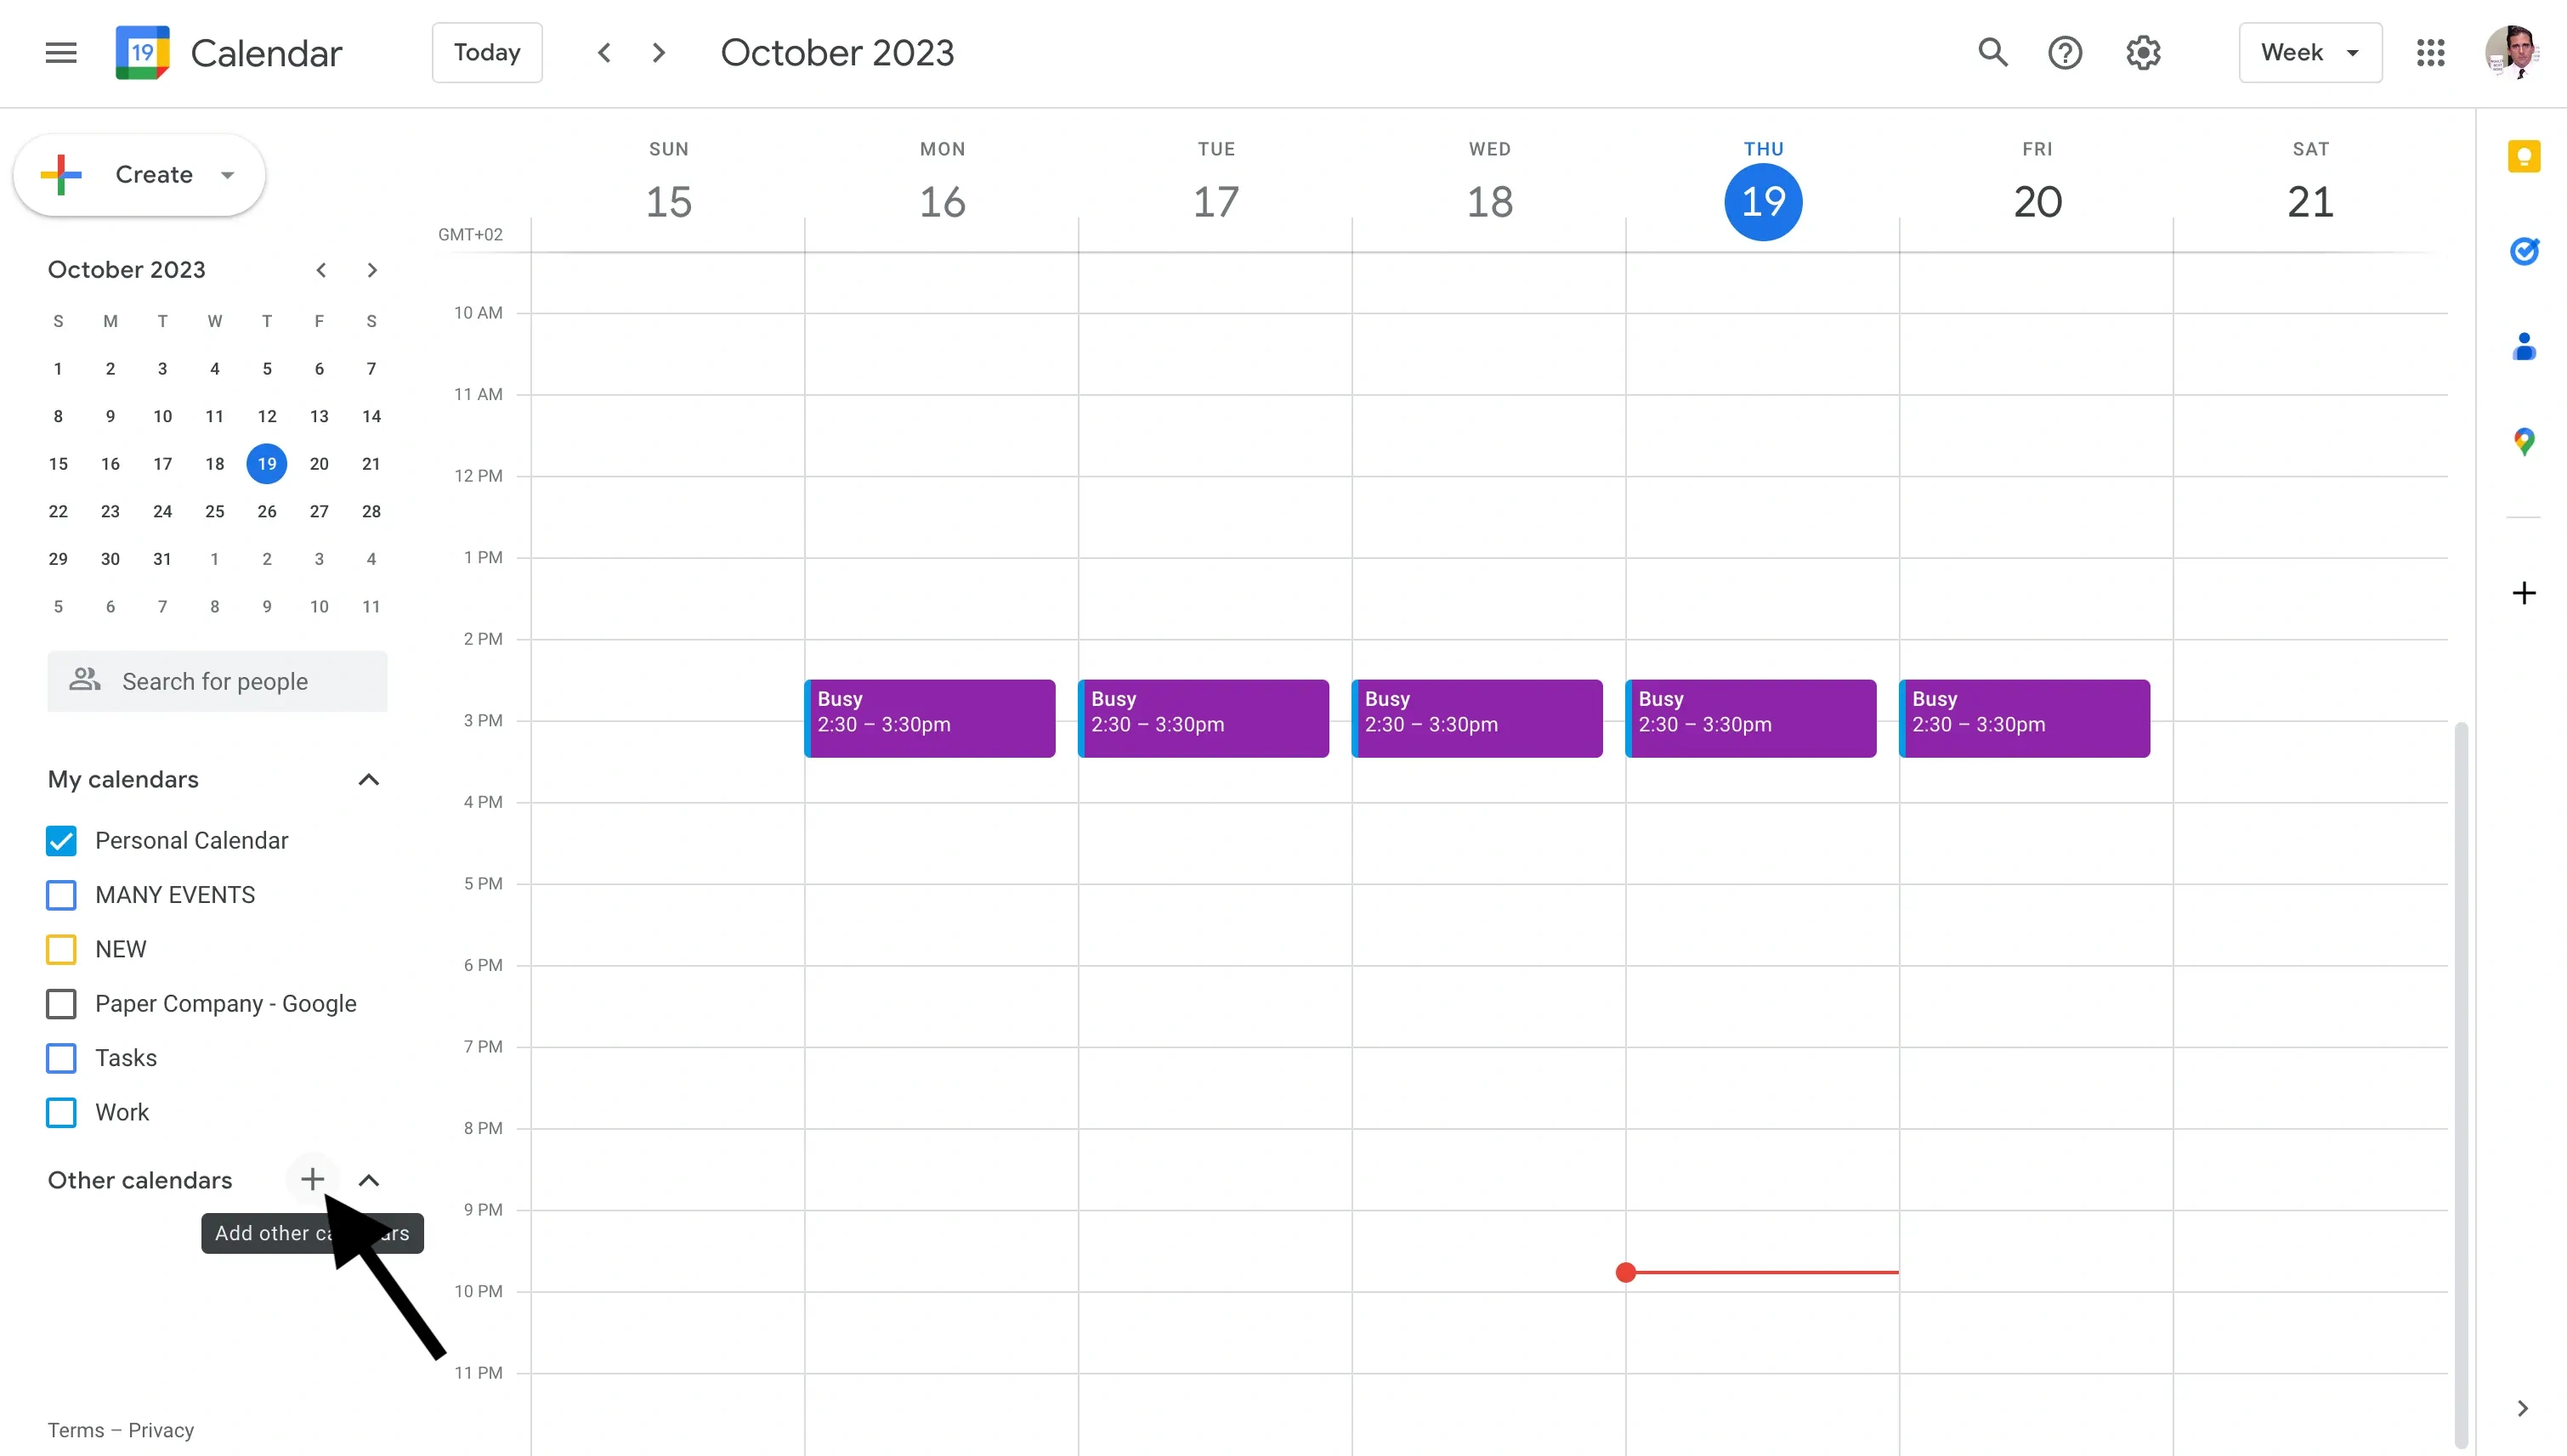Click the Help icon

[x=2066, y=53]
